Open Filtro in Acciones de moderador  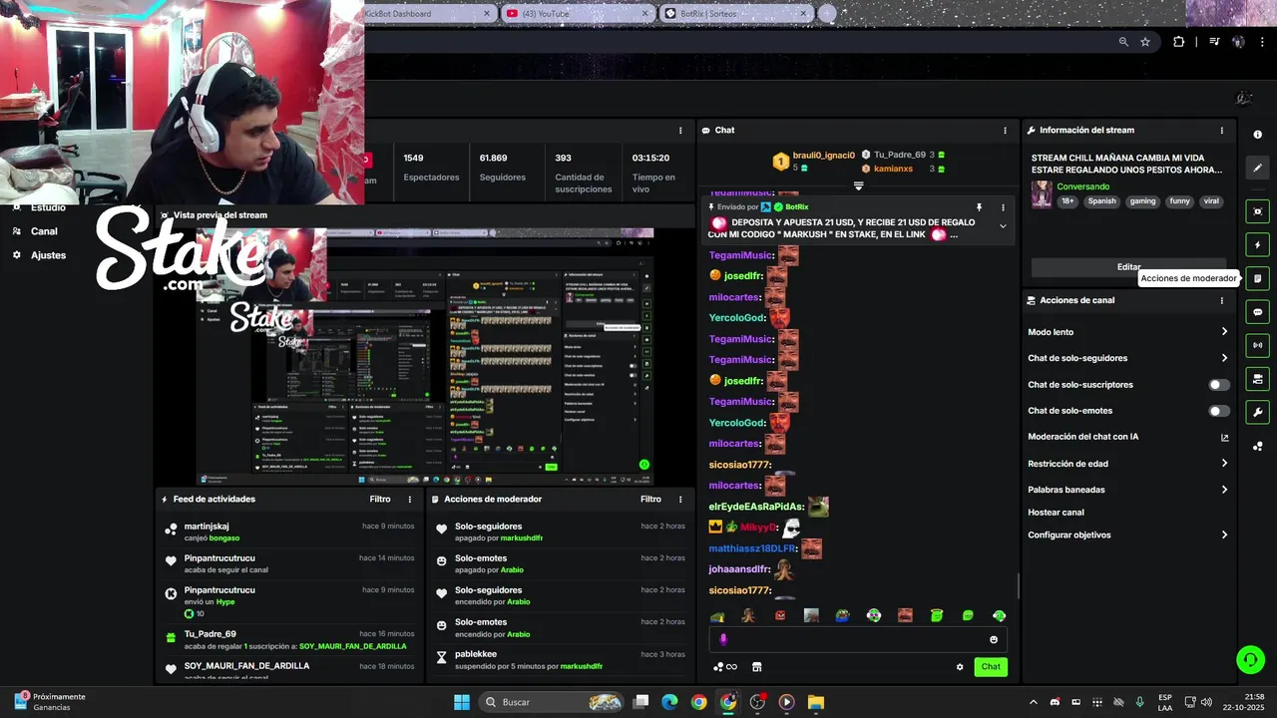650,500
